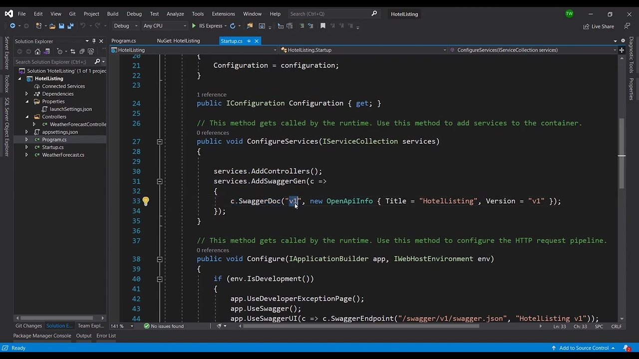Open the Git Changes panel tab

(28, 326)
